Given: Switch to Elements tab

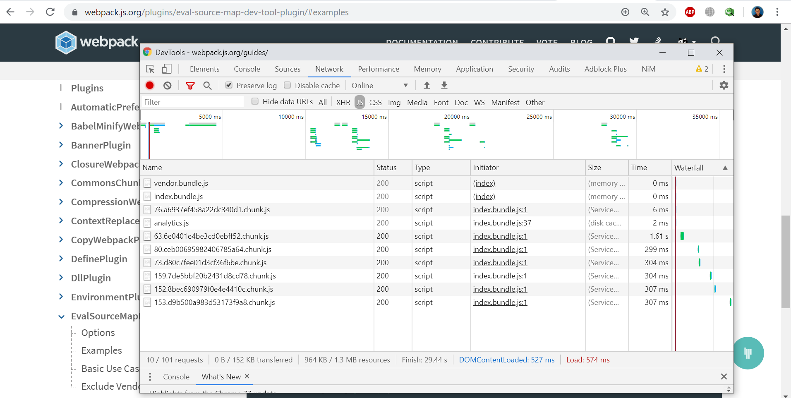Looking at the screenshot, I should [204, 69].
